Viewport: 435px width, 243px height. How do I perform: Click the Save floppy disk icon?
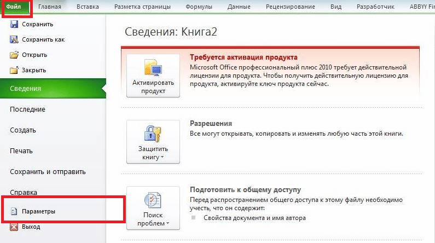pos(14,24)
